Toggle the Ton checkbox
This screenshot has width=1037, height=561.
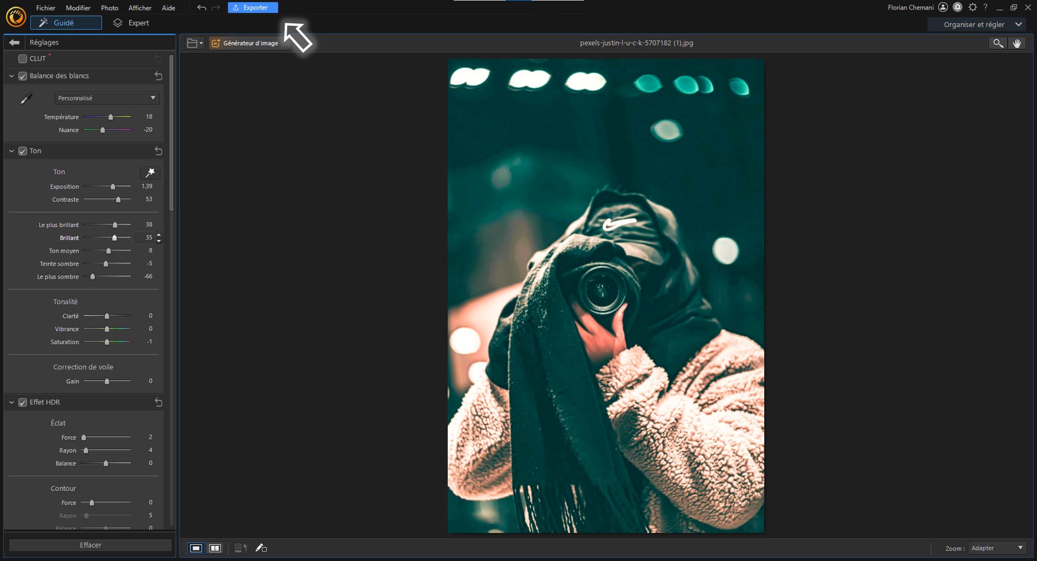click(22, 151)
